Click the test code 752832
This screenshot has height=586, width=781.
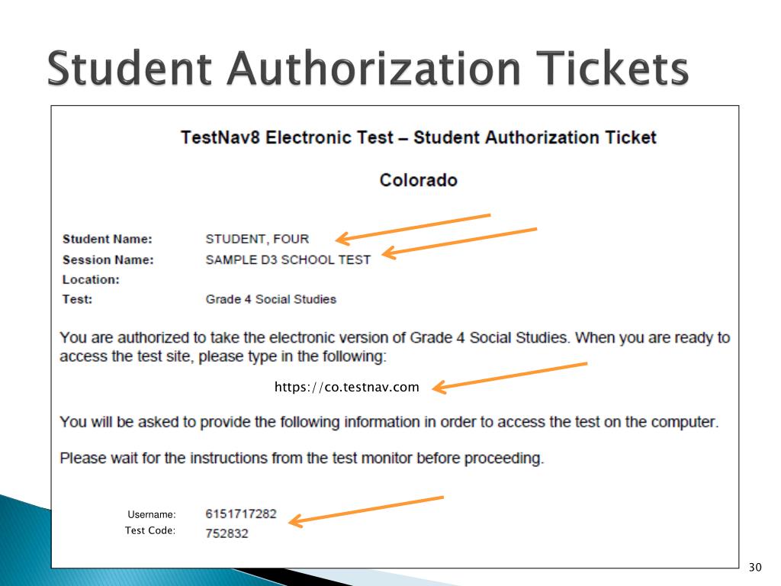tap(227, 533)
